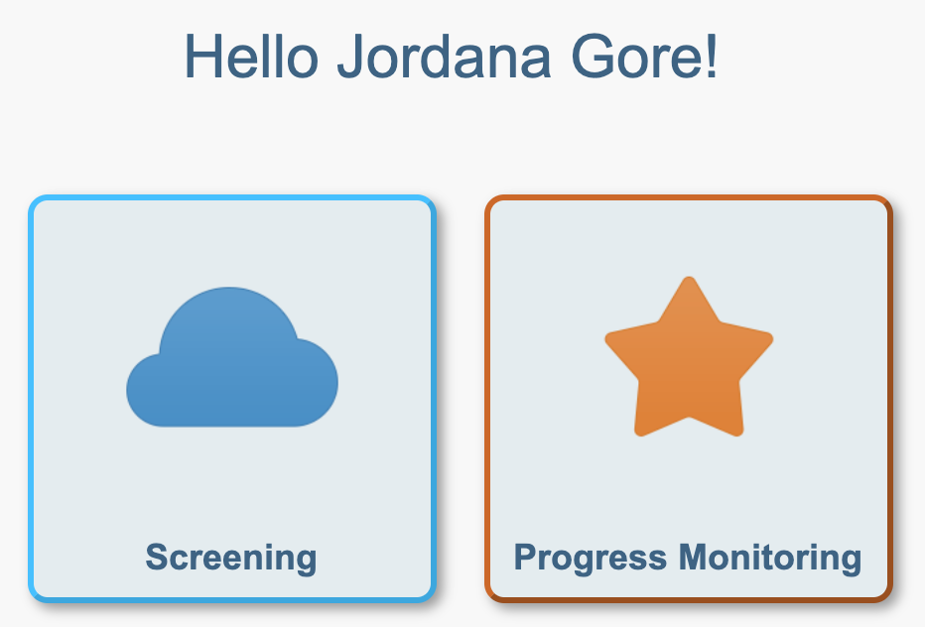The width and height of the screenshot is (925, 627).
Task: Choose the blue-bordered Screening card
Action: [x=232, y=399]
